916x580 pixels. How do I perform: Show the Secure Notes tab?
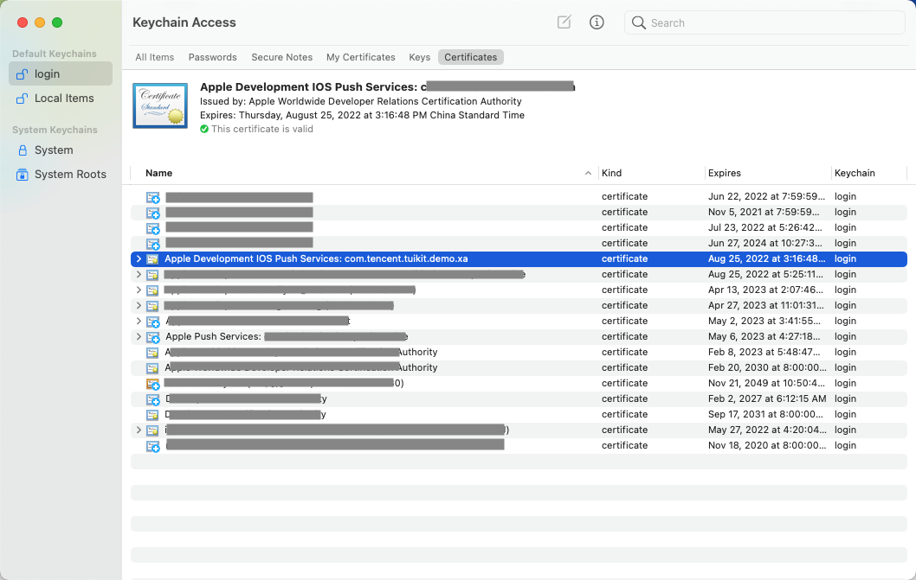click(x=282, y=57)
